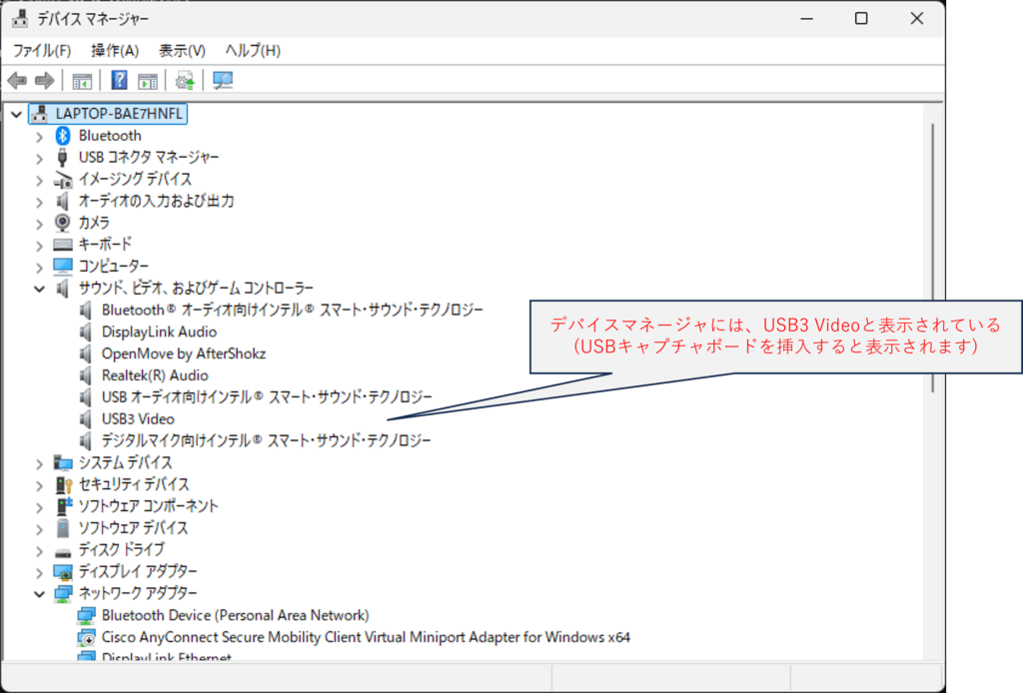1023x693 pixels.
Task: Collapse the ネットワーク アダプター node
Action: click(x=39, y=594)
